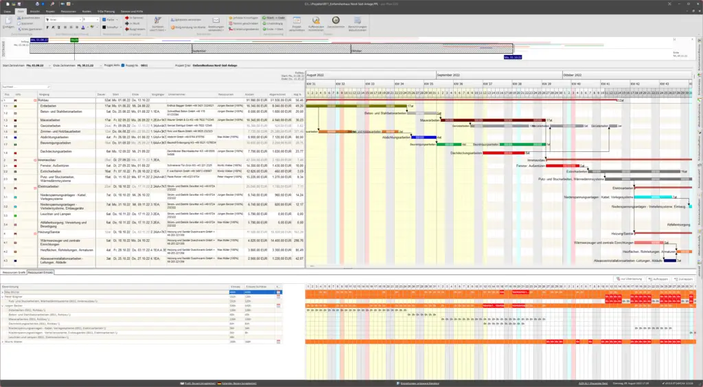Screen dimensions: 703x387
Task: Click Kreis markieren button
Action: click(x=30, y=29)
